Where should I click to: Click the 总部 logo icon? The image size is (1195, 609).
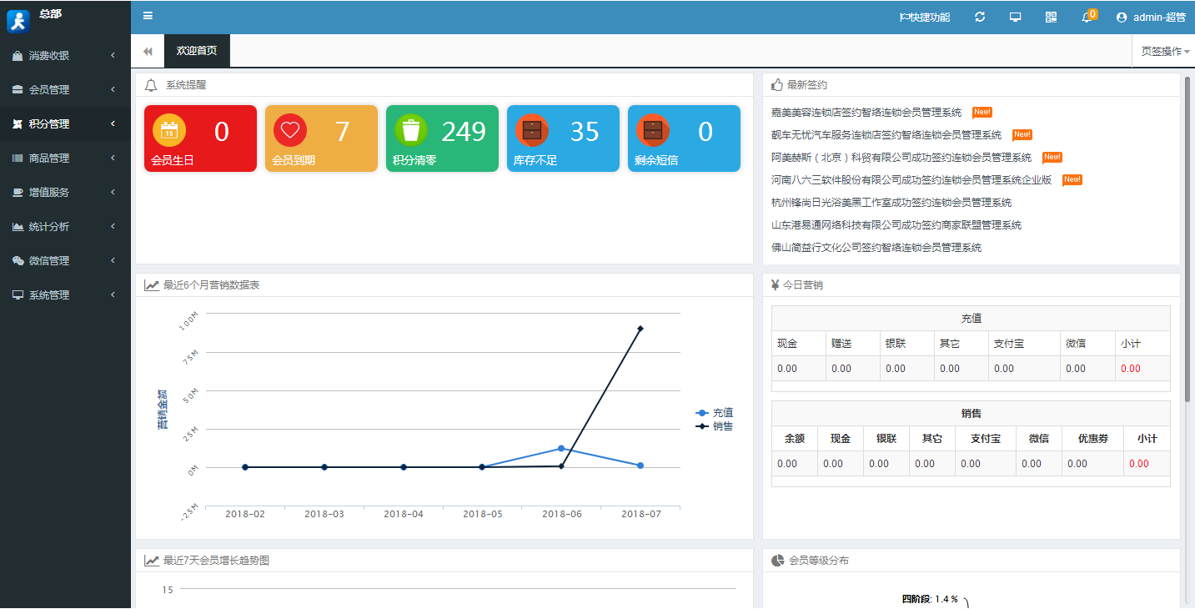18,20
